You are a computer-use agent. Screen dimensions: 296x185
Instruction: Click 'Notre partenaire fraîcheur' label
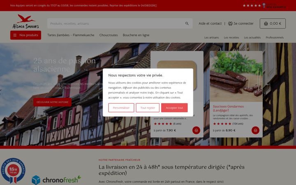point(119,160)
